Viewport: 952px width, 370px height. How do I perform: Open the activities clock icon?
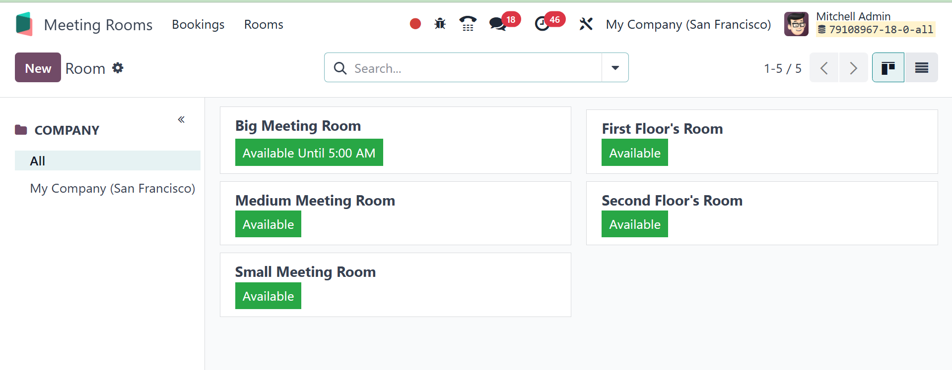(542, 24)
